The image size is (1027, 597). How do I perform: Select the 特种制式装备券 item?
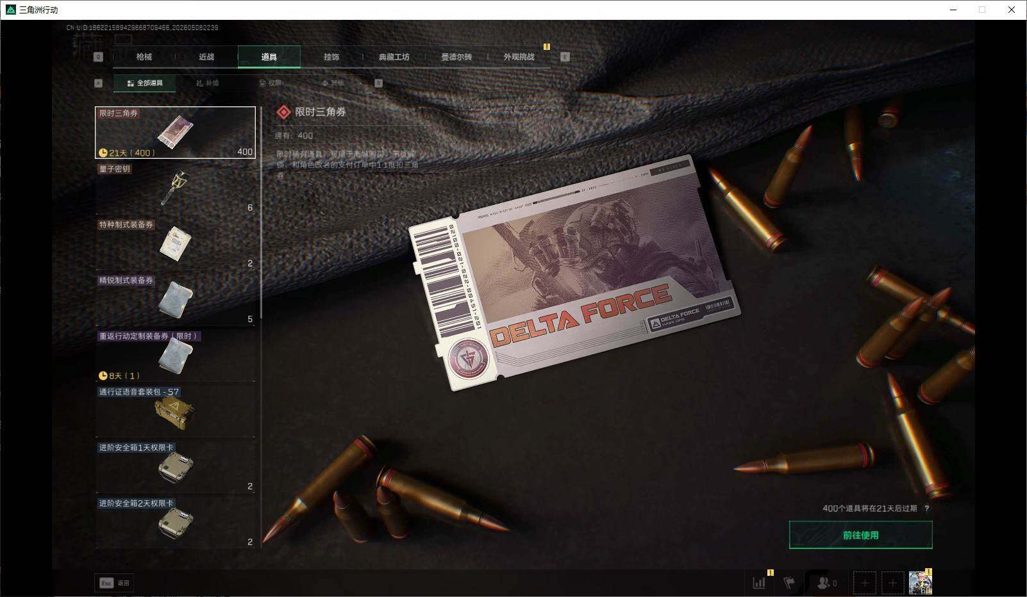point(175,244)
